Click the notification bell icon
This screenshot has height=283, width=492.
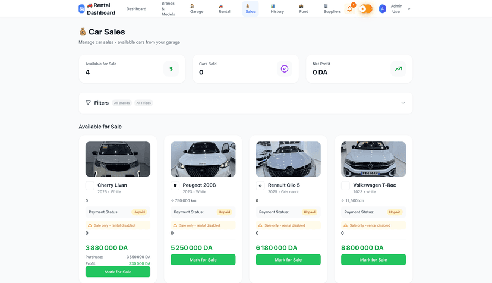coord(349,9)
